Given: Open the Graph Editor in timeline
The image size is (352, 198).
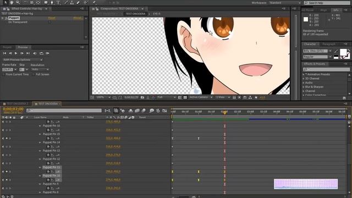Looking at the screenshot, I should [164, 111].
